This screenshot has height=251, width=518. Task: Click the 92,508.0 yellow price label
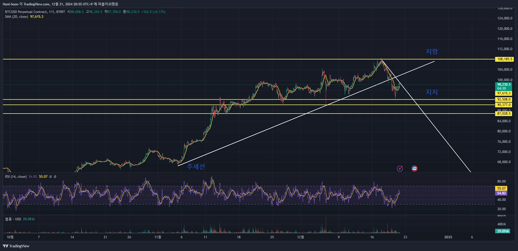click(504, 99)
